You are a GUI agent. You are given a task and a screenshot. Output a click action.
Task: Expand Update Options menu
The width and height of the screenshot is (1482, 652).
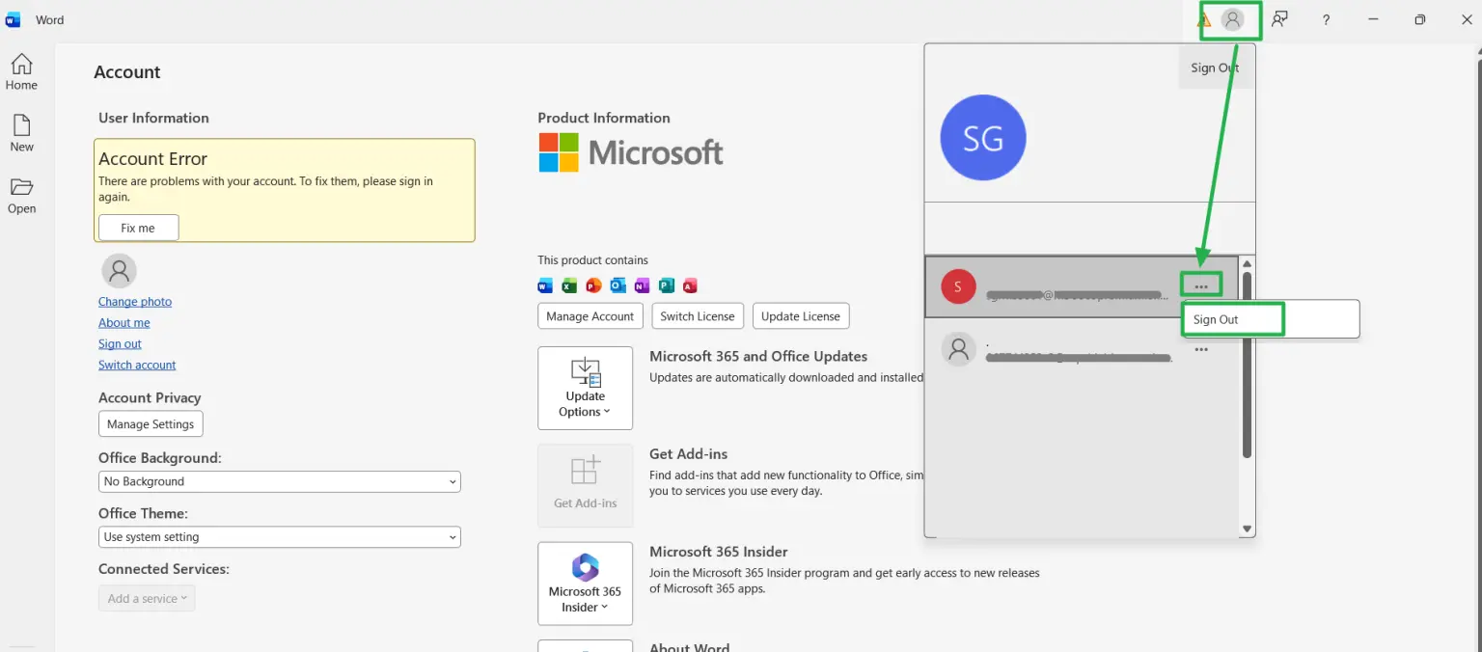[585, 388]
